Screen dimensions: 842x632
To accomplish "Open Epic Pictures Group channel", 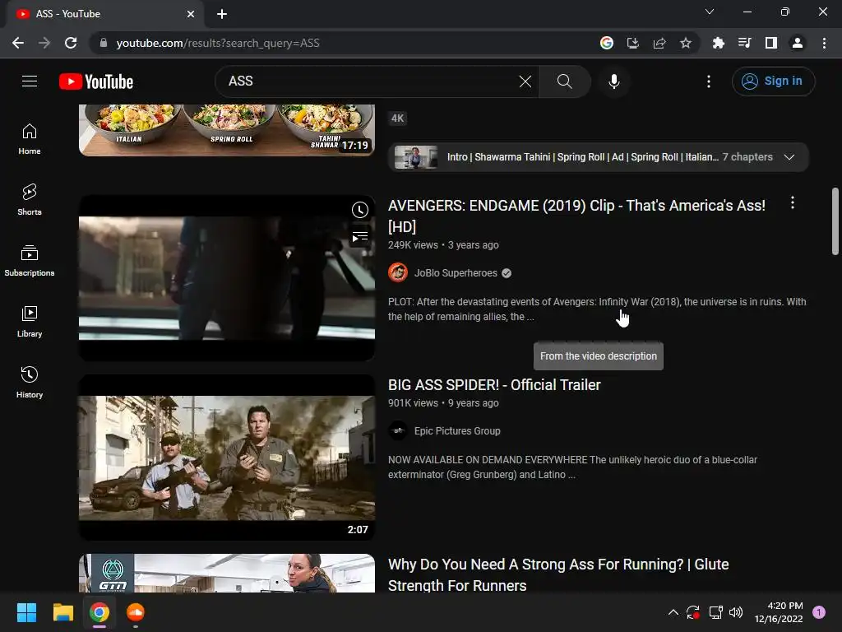I will click(x=457, y=431).
